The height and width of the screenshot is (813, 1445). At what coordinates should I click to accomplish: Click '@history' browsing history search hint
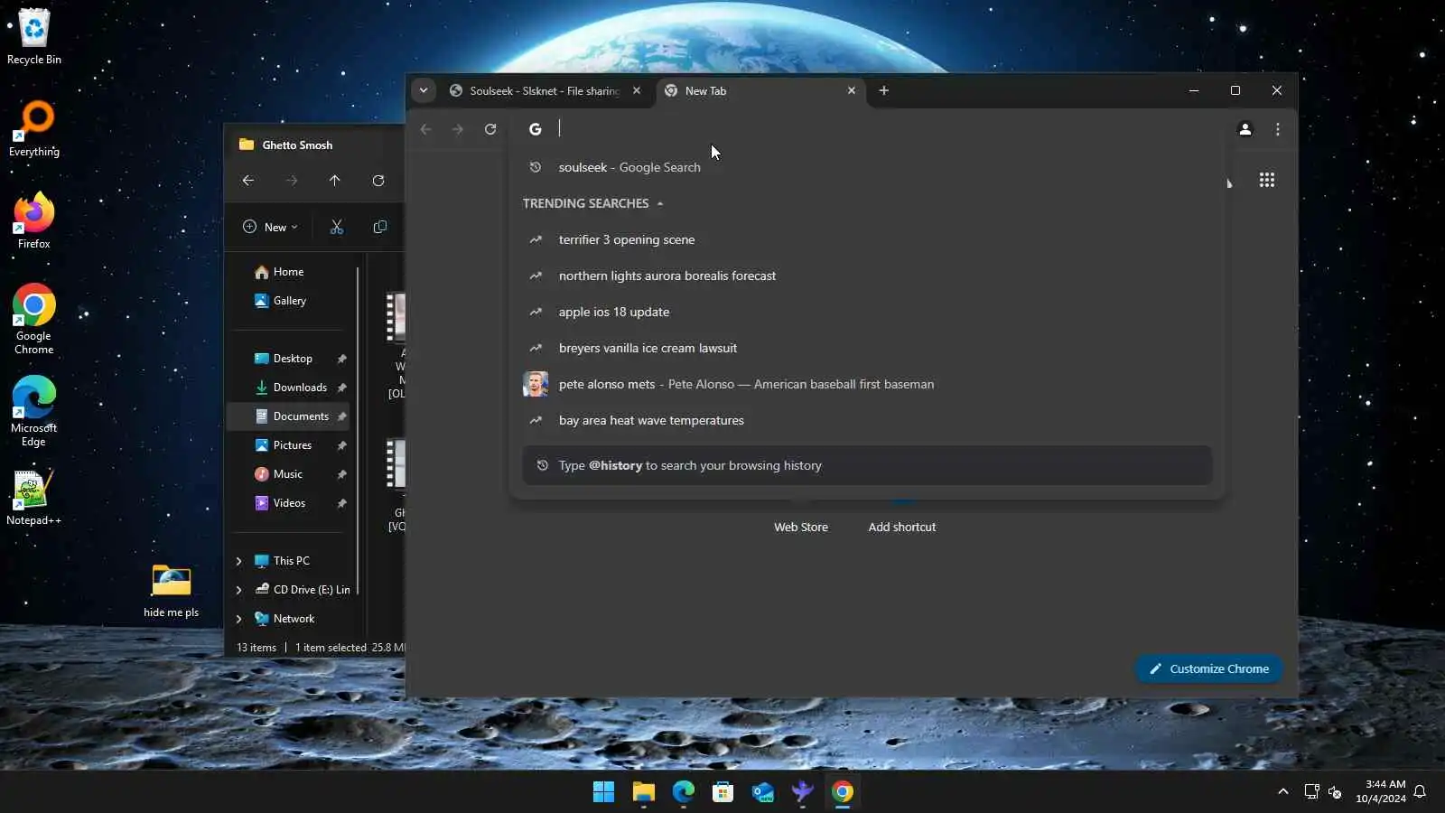(x=867, y=465)
